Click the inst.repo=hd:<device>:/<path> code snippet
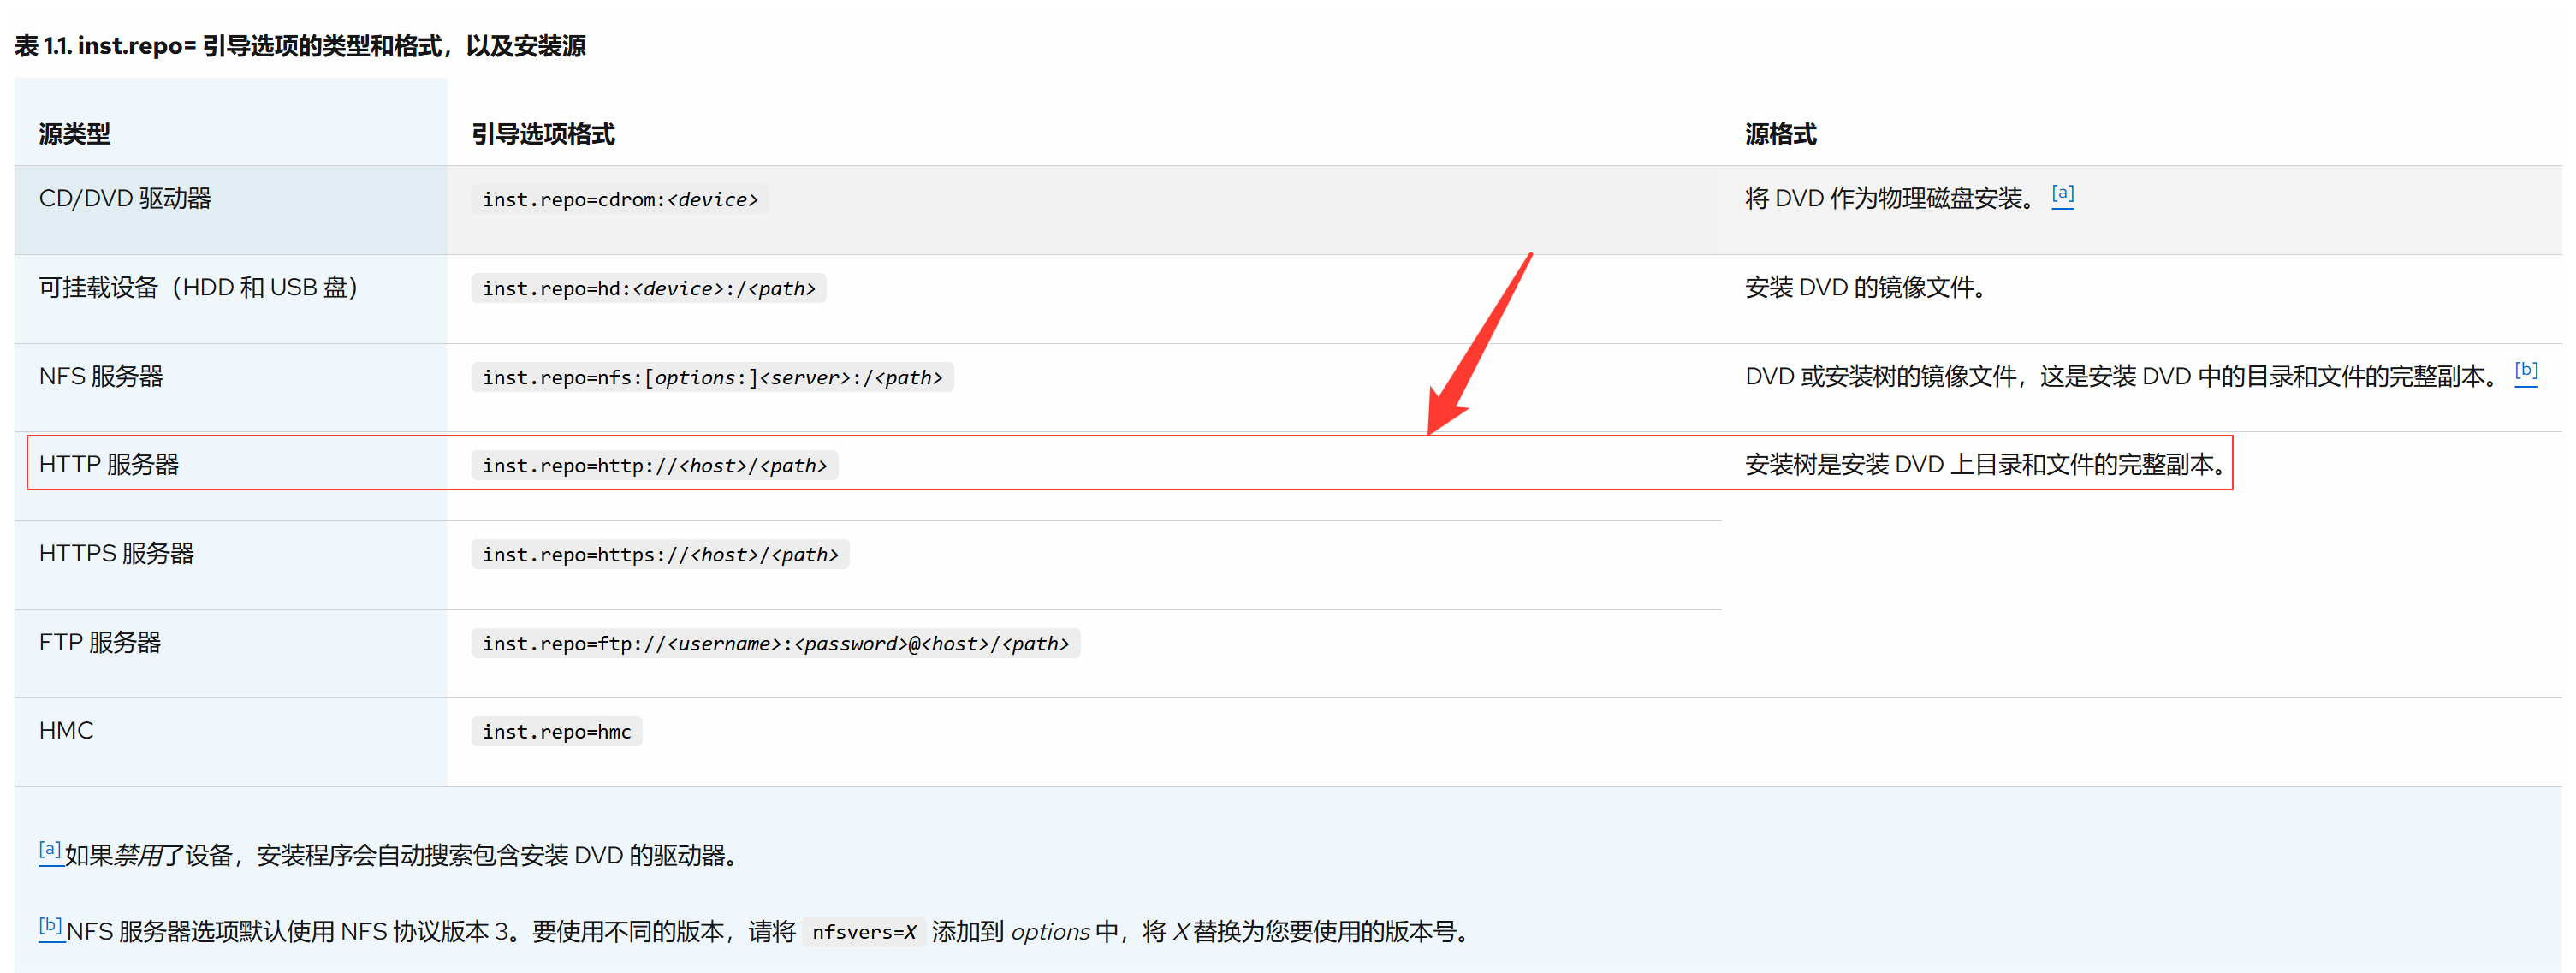The image size is (2576, 973). point(648,289)
